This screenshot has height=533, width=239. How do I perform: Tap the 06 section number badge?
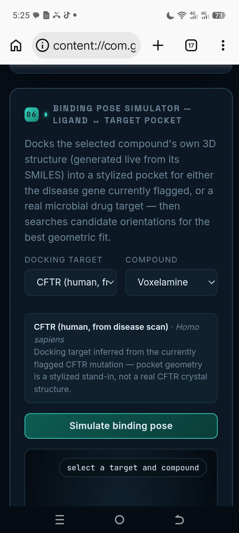tap(32, 115)
